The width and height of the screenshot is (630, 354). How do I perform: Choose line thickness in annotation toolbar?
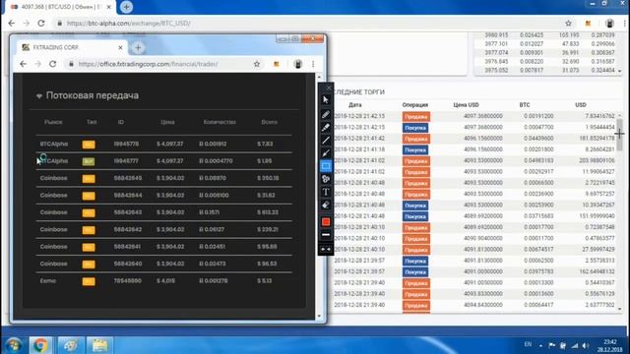[326, 235]
